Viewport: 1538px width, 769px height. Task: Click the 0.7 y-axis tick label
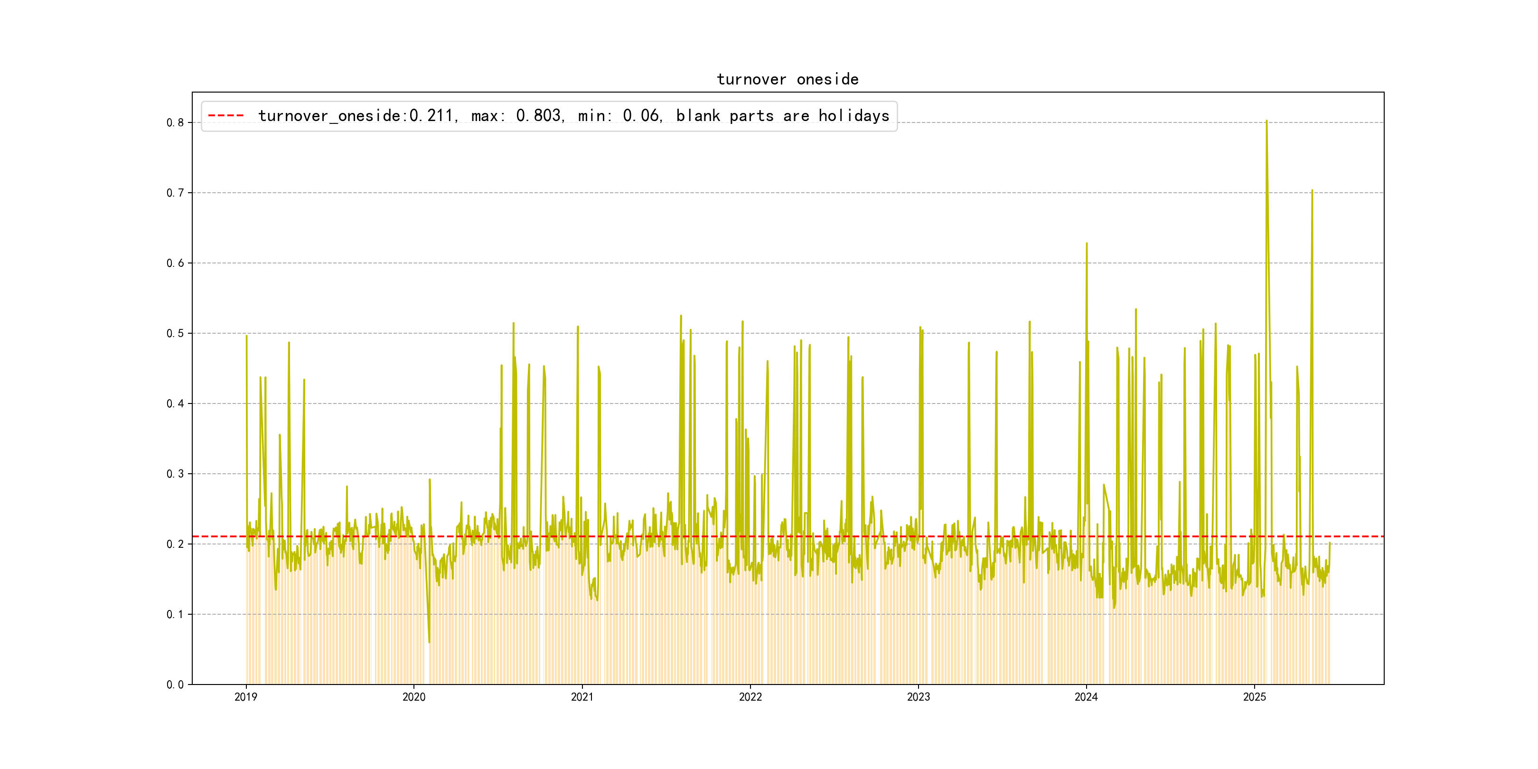175,193
